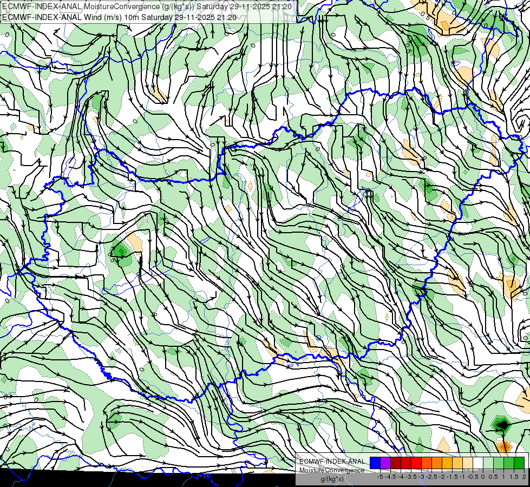Click the dark green convergence maximum with black core

pyautogui.click(x=502, y=425)
